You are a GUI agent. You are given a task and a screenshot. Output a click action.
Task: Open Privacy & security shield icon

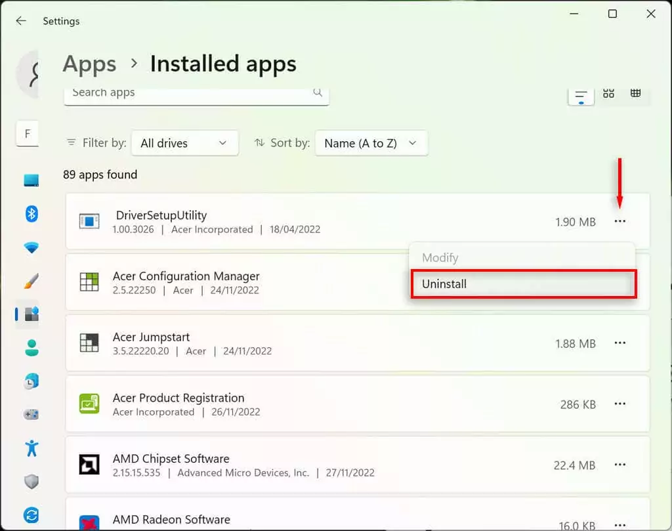pos(31,482)
